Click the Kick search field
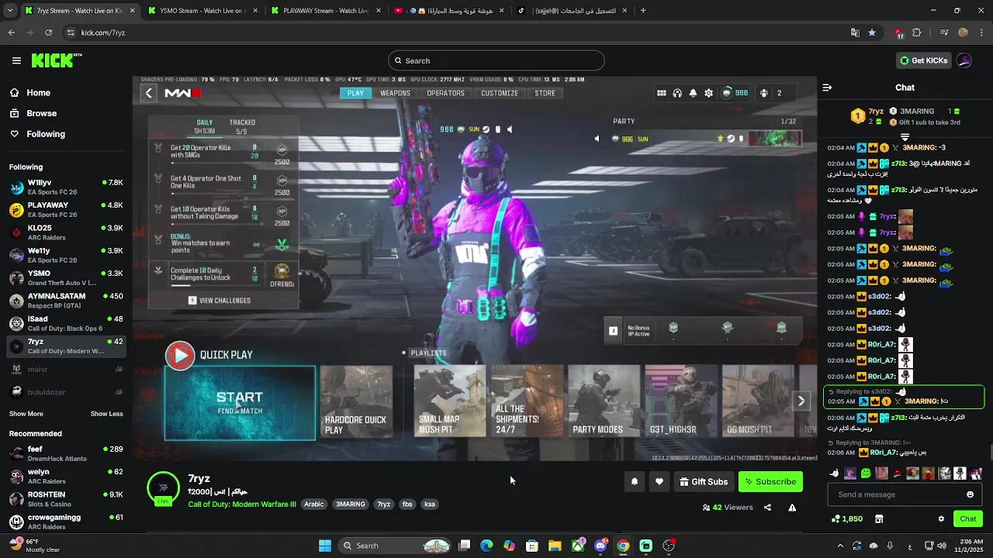 496,60
